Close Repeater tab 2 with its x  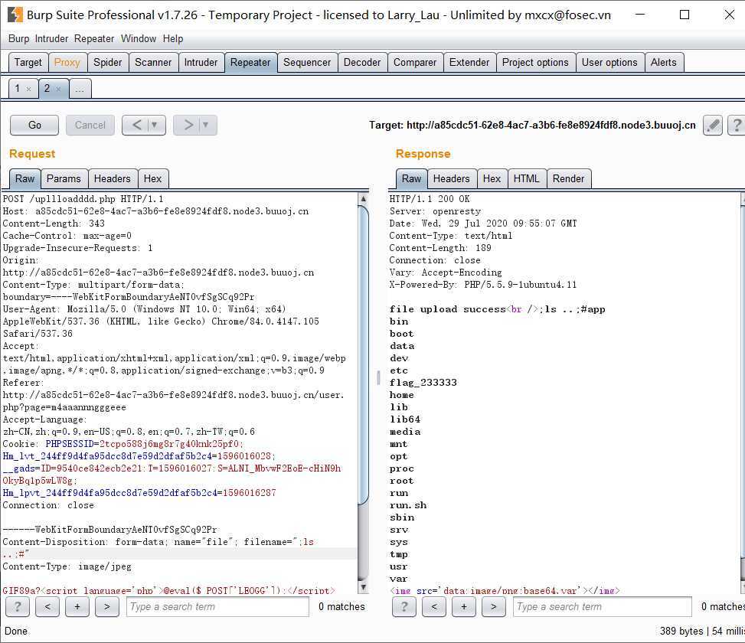[x=58, y=89]
